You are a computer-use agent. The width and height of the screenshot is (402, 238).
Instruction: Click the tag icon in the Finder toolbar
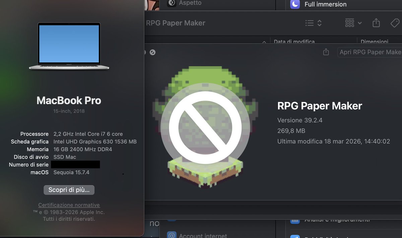[395, 23]
